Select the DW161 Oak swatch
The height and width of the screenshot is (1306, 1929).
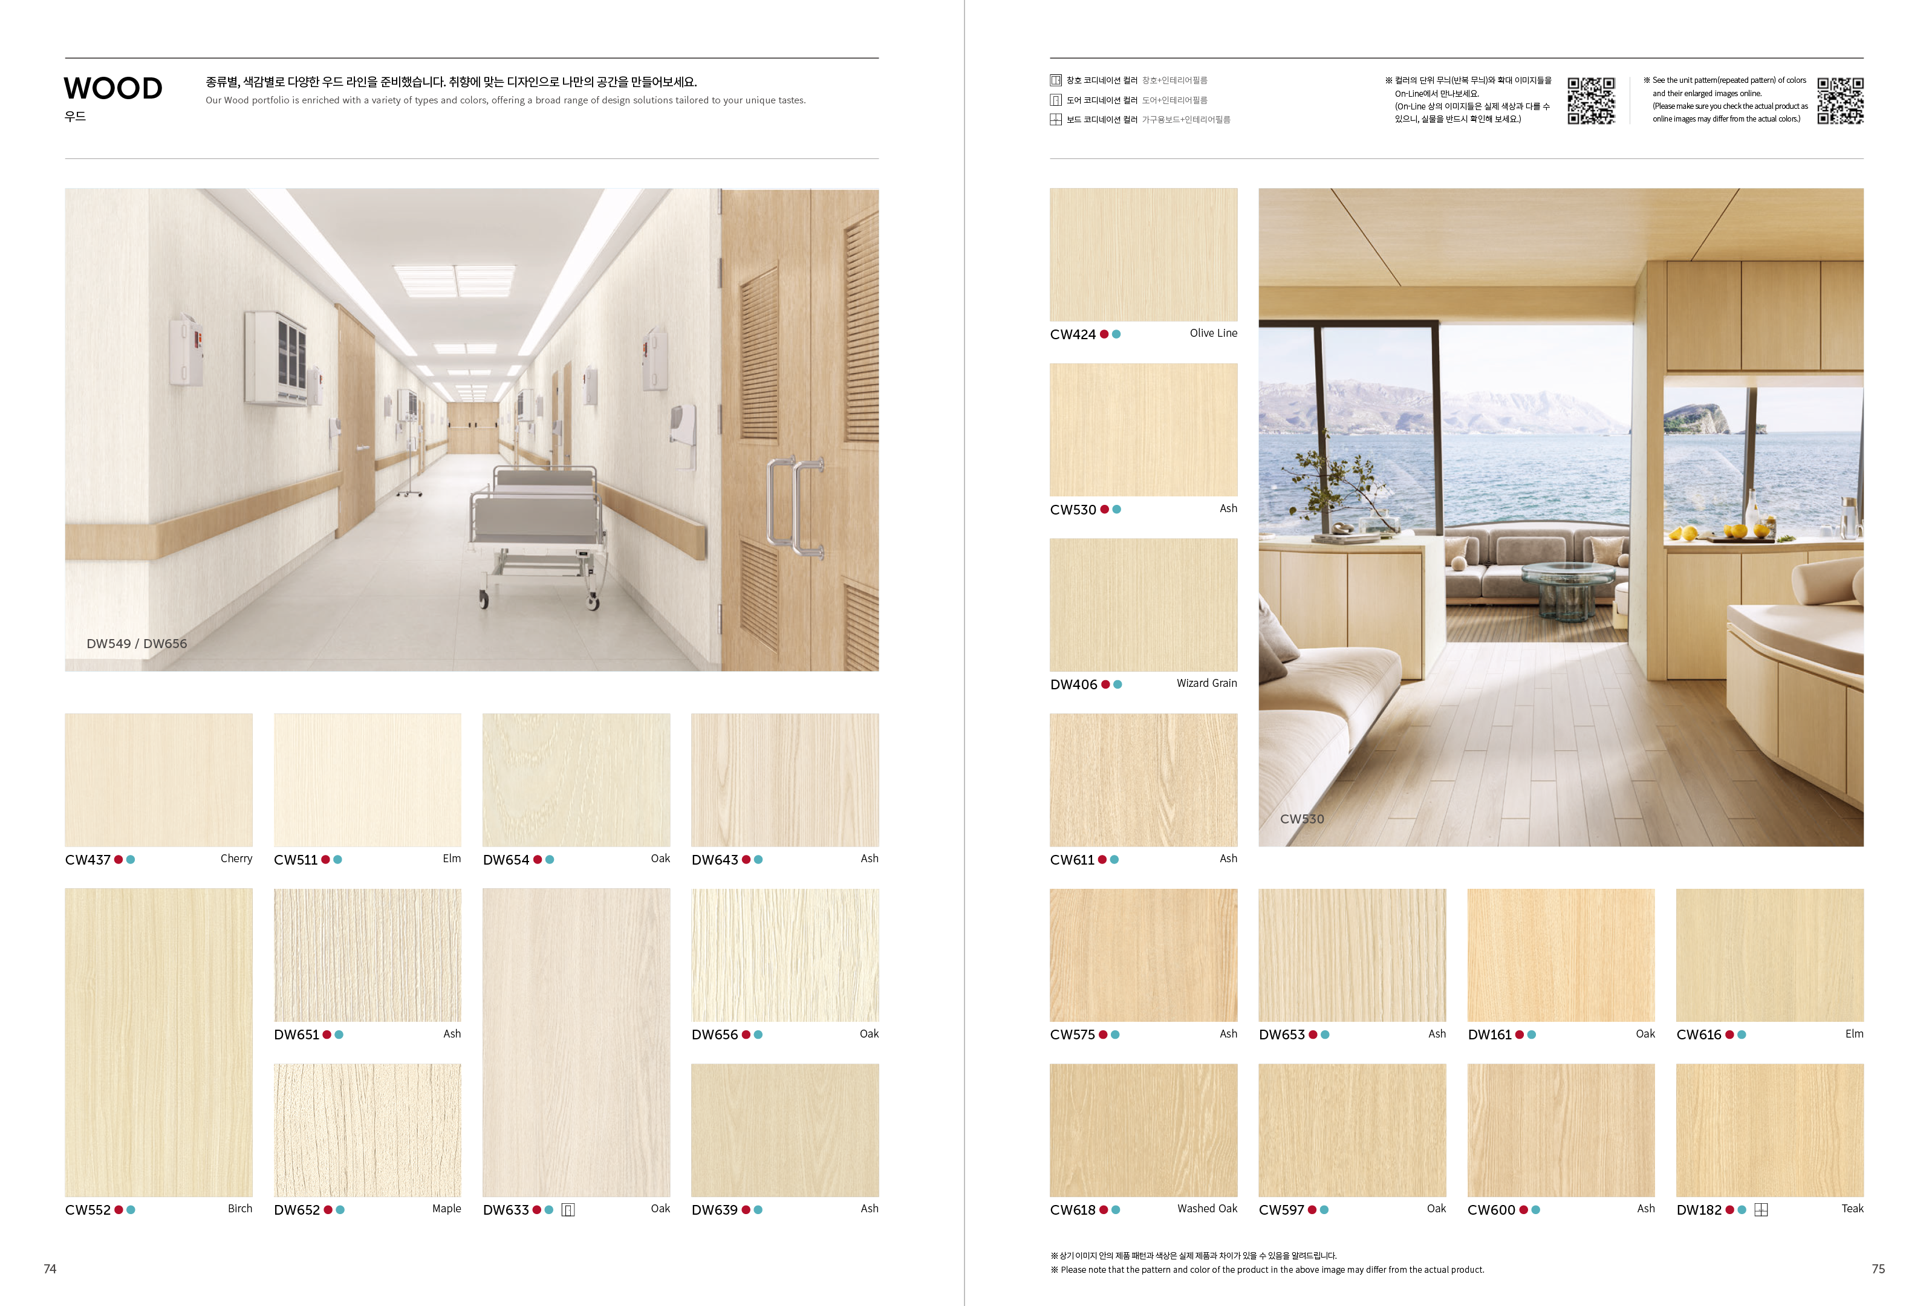pos(1561,955)
